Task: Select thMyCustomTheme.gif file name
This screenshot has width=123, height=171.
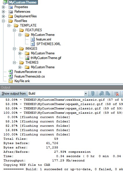Action: click(x=46, y=58)
